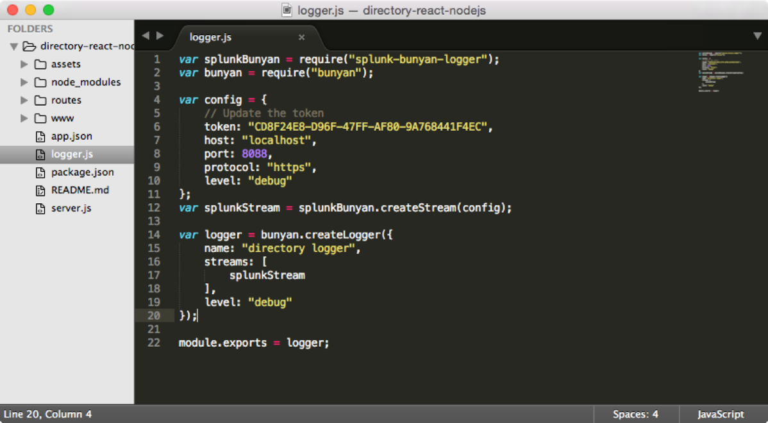This screenshot has height=423, width=768.
Task: Click the "debug" level on line 10
Action: pyautogui.click(x=270, y=181)
